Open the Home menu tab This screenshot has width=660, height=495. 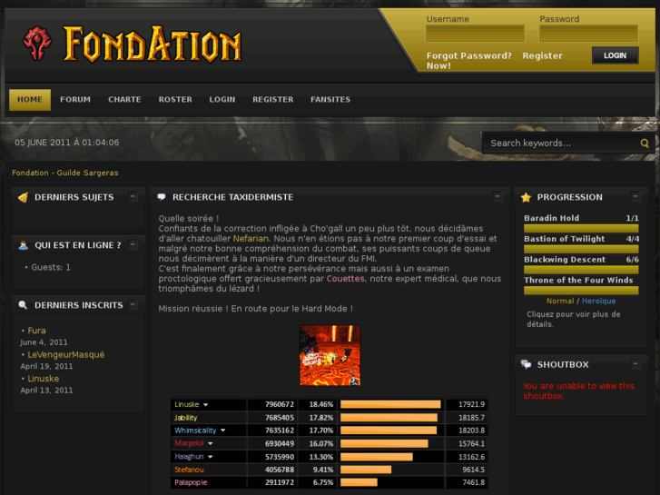pyautogui.click(x=30, y=99)
